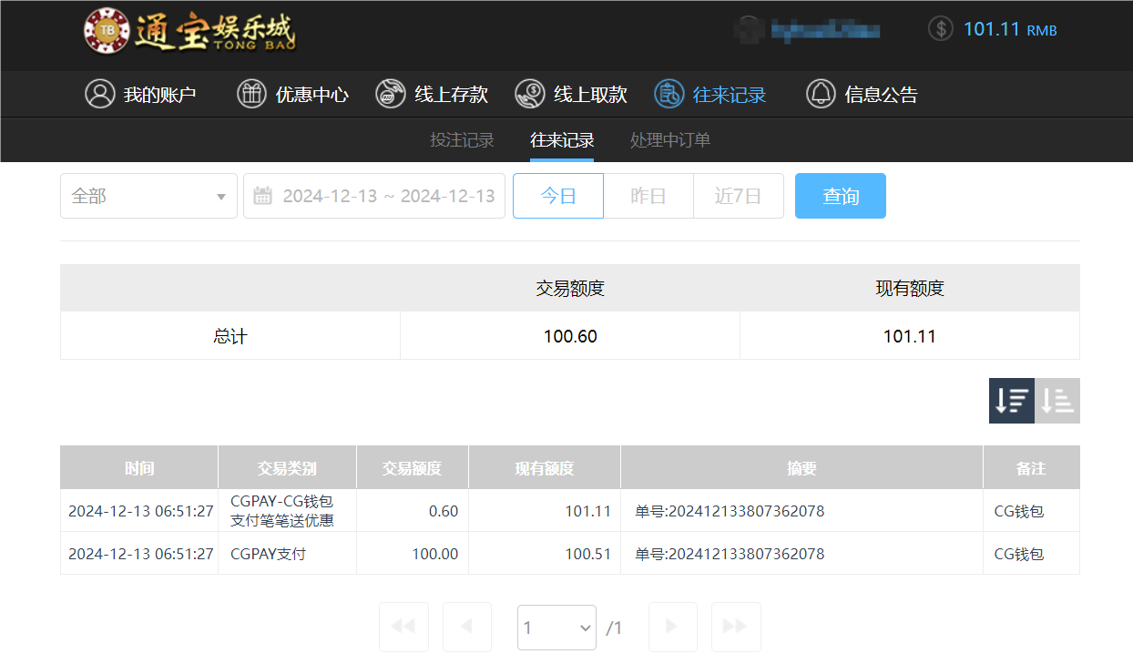Select the 线上存款 deposit icon
Image resolution: width=1133 pixels, height=664 pixels.
click(x=390, y=93)
